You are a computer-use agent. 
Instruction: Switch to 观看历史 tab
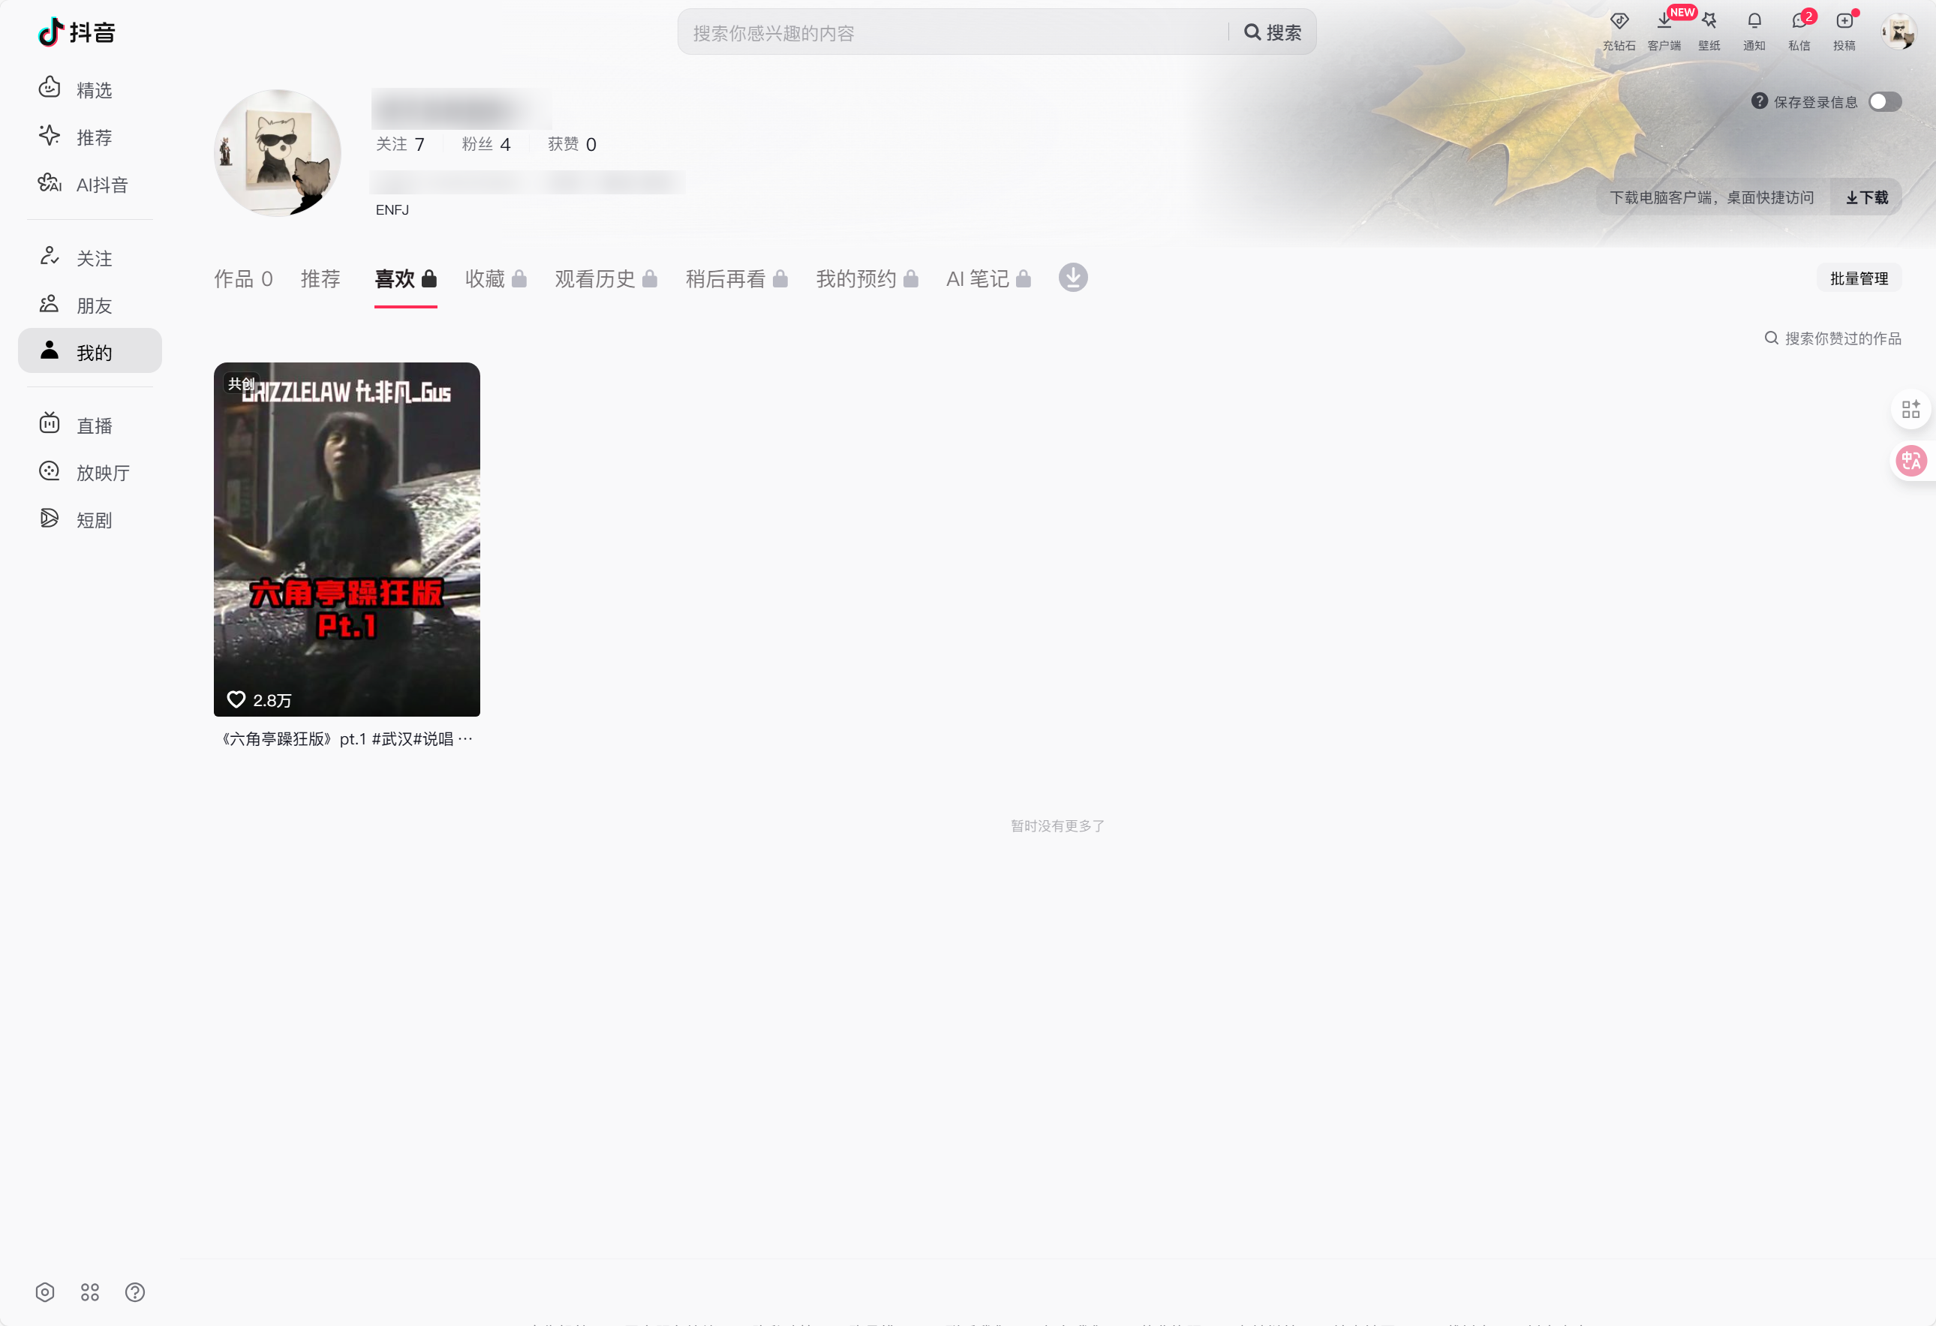coord(606,278)
